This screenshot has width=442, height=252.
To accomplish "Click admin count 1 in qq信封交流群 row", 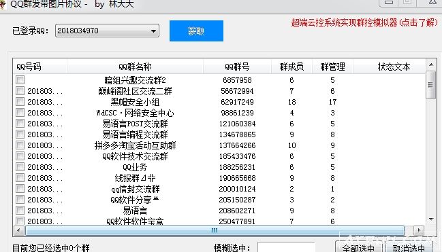I will tap(332, 189).
